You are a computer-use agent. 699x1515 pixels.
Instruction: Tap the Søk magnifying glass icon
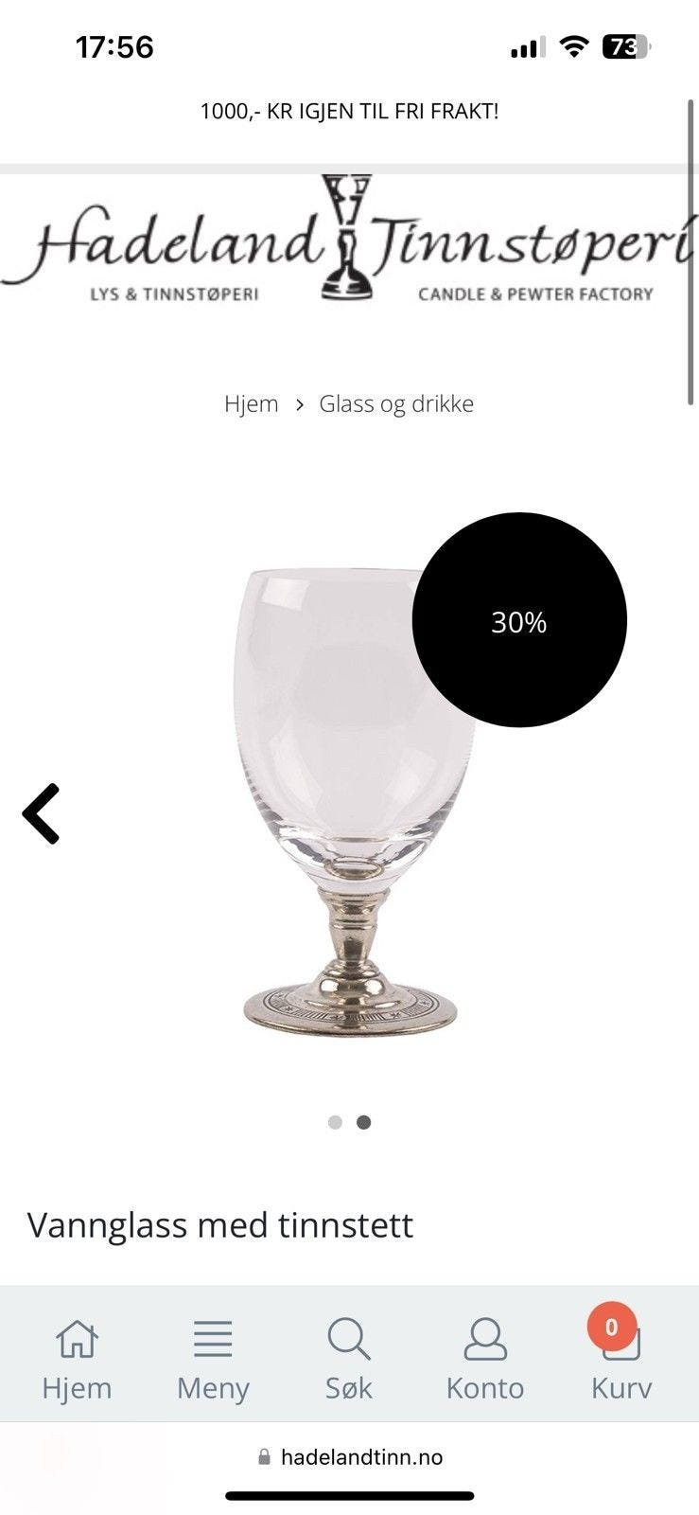349,1339
